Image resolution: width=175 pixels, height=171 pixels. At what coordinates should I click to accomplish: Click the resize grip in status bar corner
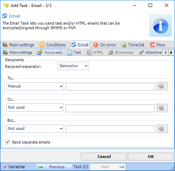[x=173, y=168]
